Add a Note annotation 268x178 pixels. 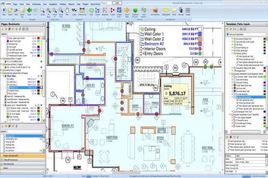tap(174, 12)
